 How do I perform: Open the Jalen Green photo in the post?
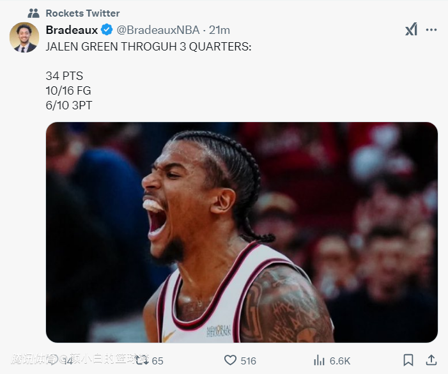pyautogui.click(x=242, y=232)
